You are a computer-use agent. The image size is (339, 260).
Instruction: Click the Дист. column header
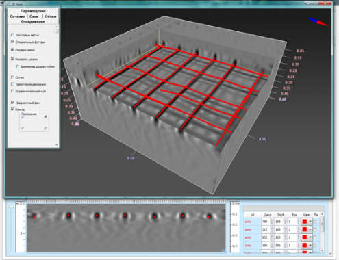268,215
